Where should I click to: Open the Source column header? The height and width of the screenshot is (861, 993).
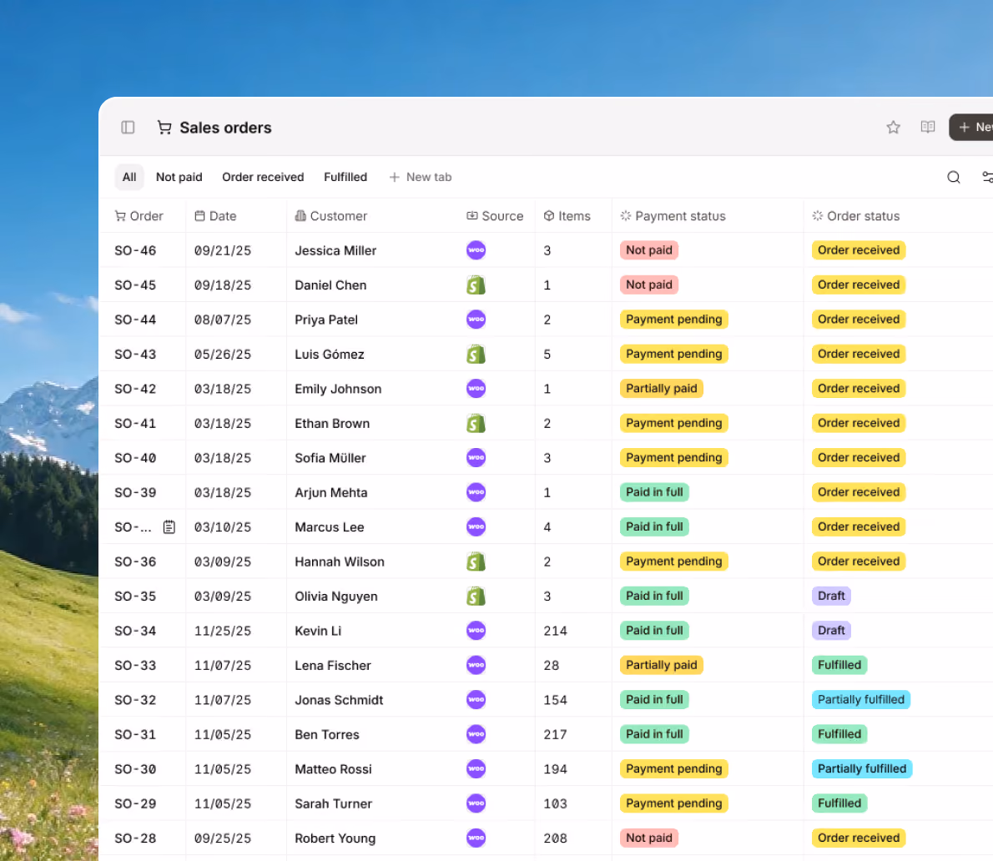point(495,216)
